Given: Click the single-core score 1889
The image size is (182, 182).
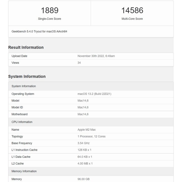Looking at the screenshot, I should coord(50,10).
